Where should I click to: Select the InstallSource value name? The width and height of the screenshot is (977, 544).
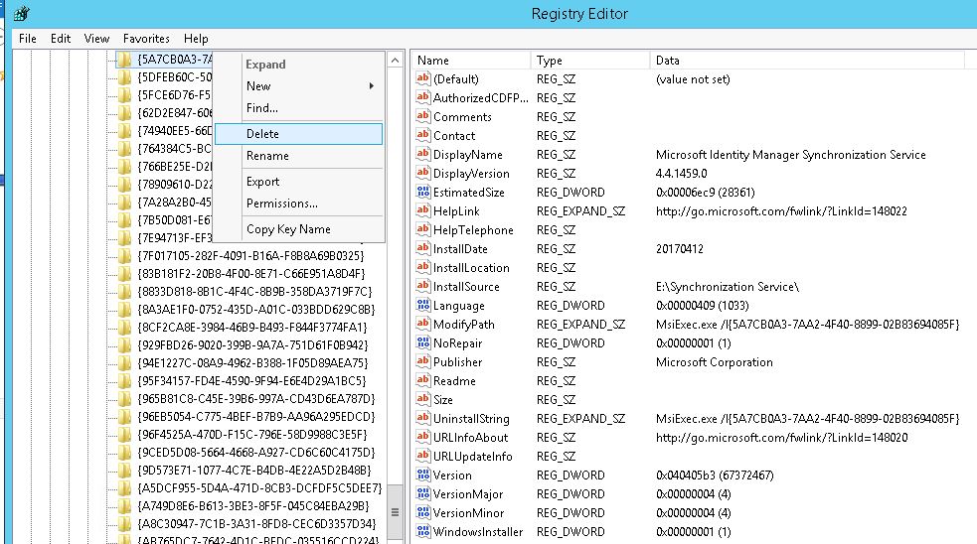pyautogui.click(x=466, y=287)
